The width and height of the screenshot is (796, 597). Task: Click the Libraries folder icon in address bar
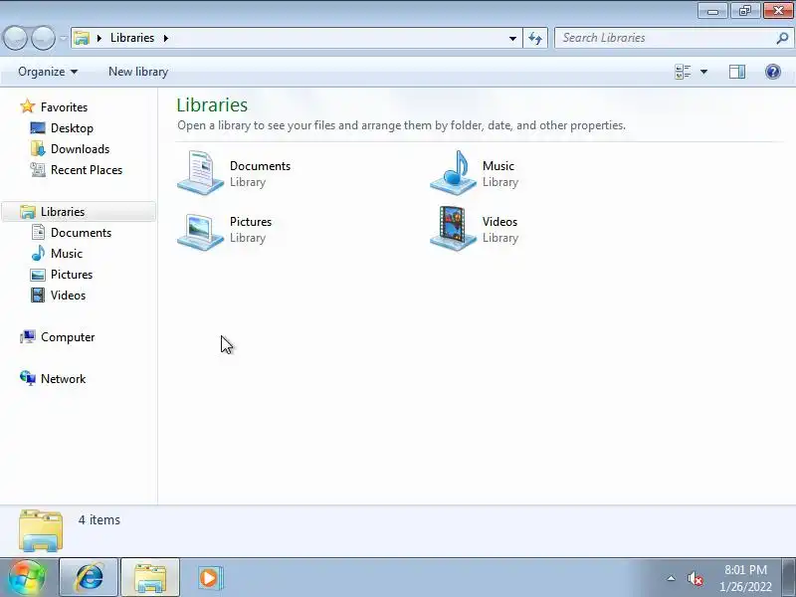(82, 38)
